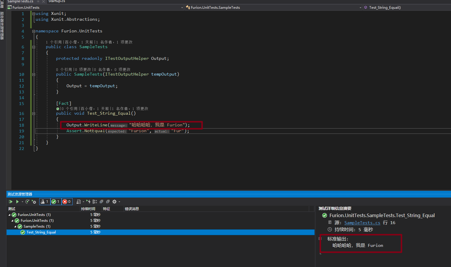Open the SampleTests.cs source link

click(x=362, y=223)
